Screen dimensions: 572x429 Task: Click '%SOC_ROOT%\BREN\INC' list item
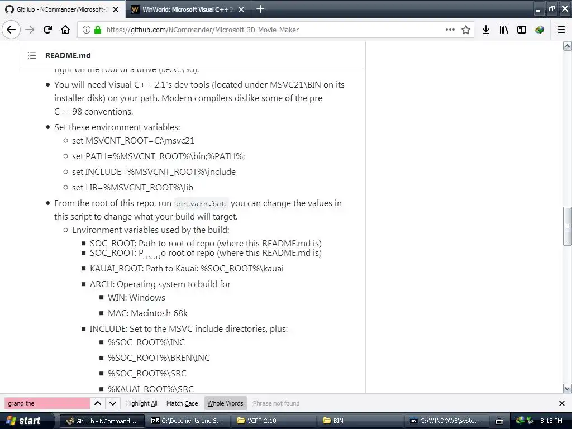tap(159, 358)
